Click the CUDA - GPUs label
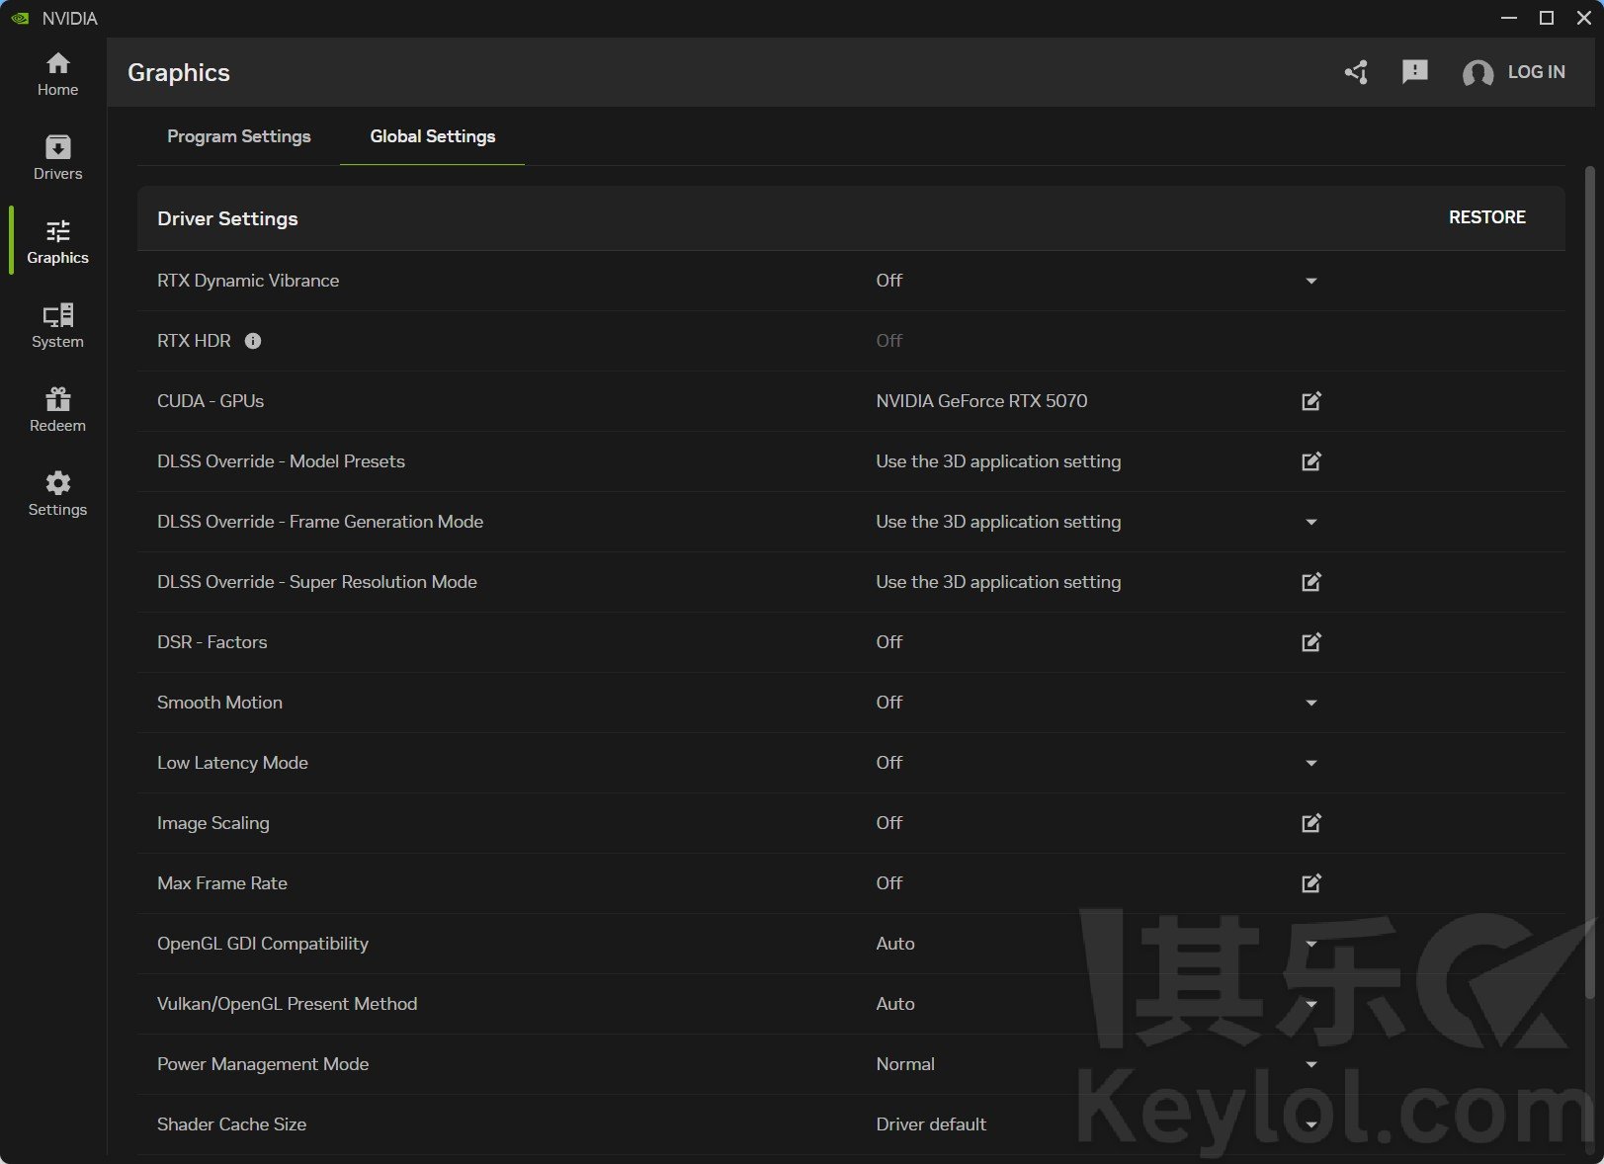The height and width of the screenshot is (1164, 1604). [211, 401]
